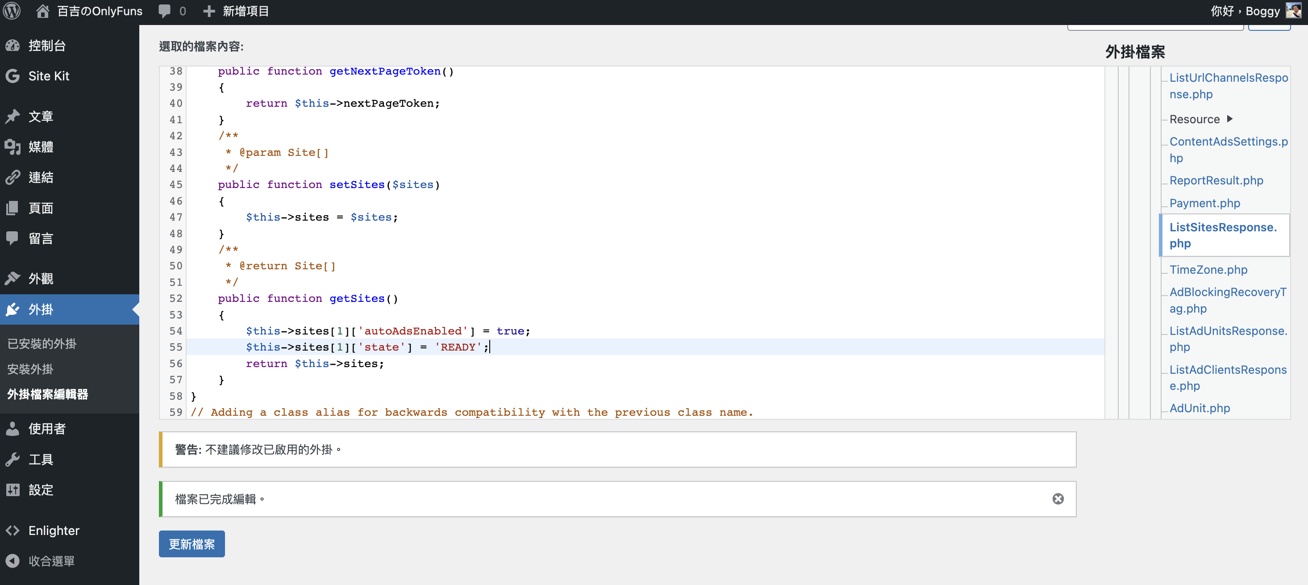The width and height of the screenshot is (1308, 585).
Task: Click the WordPress logo icon
Action: click(12, 11)
